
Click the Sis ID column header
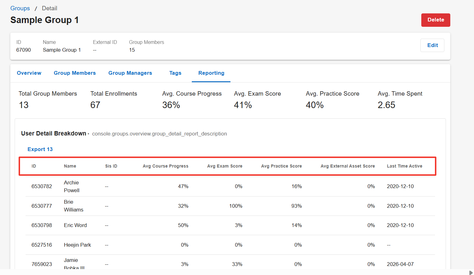pos(111,166)
